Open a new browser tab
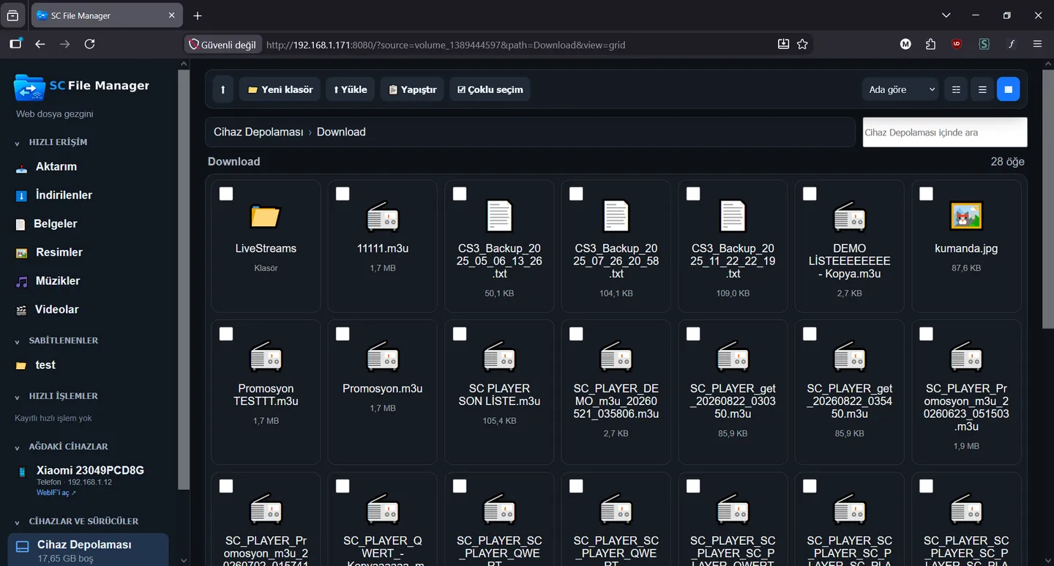This screenshot has width=1054, height=566. tap(198, 15)
